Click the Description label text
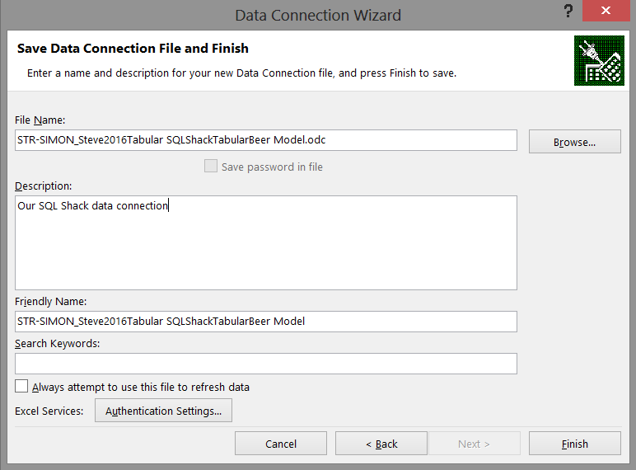 pos(43,186)
